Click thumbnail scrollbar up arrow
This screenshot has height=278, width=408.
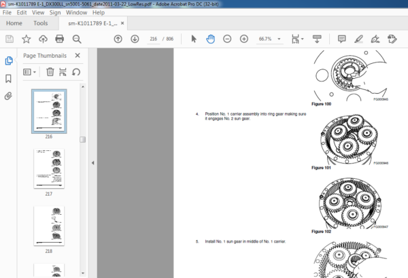[x=83, y=86]
